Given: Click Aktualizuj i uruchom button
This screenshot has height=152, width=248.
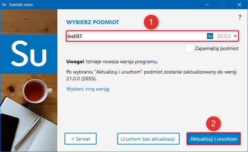Looking at the screenshot, I should 213,139.
